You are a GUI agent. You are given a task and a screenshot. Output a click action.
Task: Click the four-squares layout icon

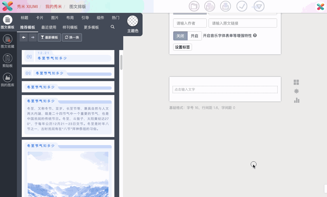tap(296, 82)
